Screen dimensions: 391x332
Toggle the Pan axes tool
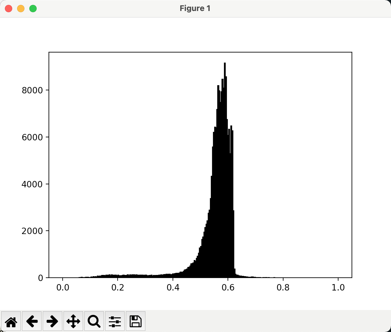pyautogui.click(x=73, y=321)
